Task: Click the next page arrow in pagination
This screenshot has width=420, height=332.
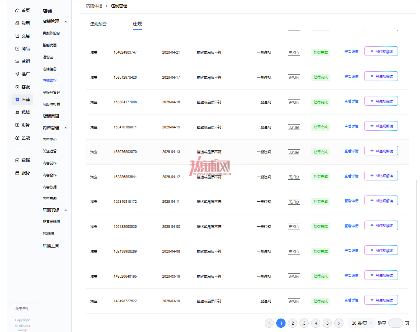Action: [339, 323]
